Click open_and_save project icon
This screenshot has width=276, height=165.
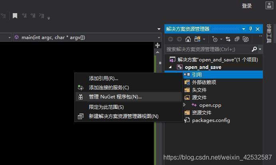pyautogui.click(x=180, y=67)
